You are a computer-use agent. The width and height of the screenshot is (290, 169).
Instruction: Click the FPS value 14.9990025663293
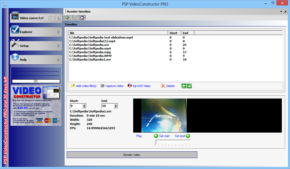(x=101, y=128)
